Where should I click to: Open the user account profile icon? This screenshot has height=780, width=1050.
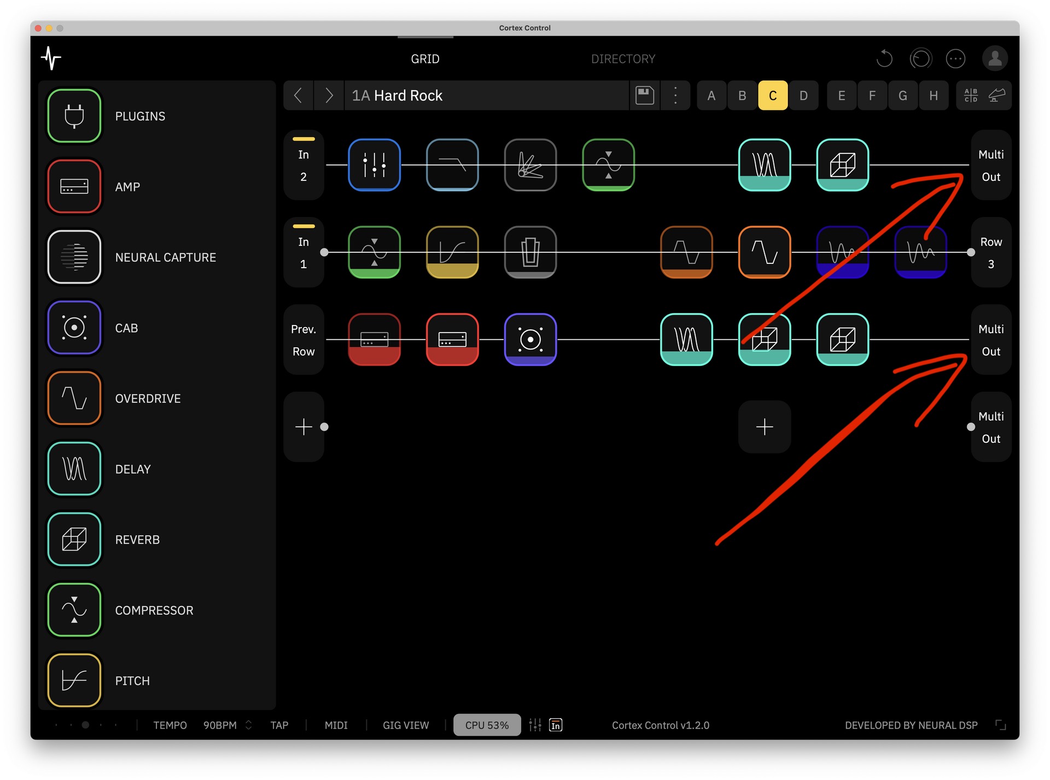pyautogui.click(x=995, y=58)
